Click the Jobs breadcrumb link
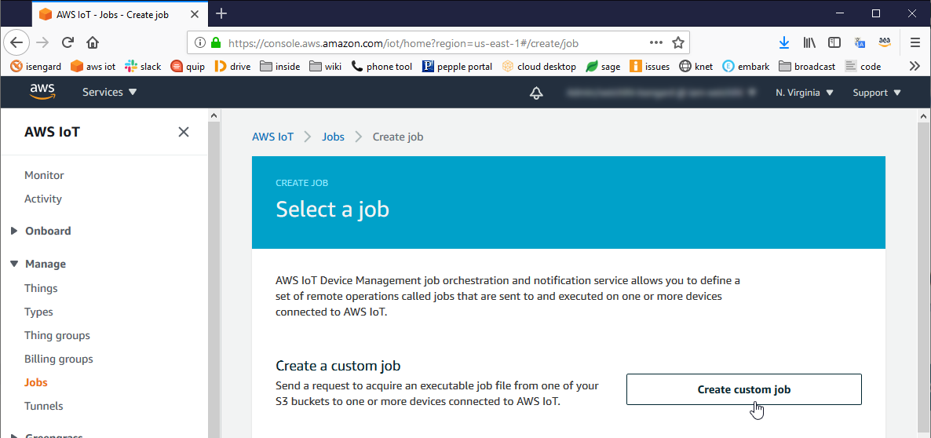 click(333, 137)
